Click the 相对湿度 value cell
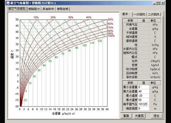Image resolution: width=171 pixels, height=123 pixels. pos(144,37)
